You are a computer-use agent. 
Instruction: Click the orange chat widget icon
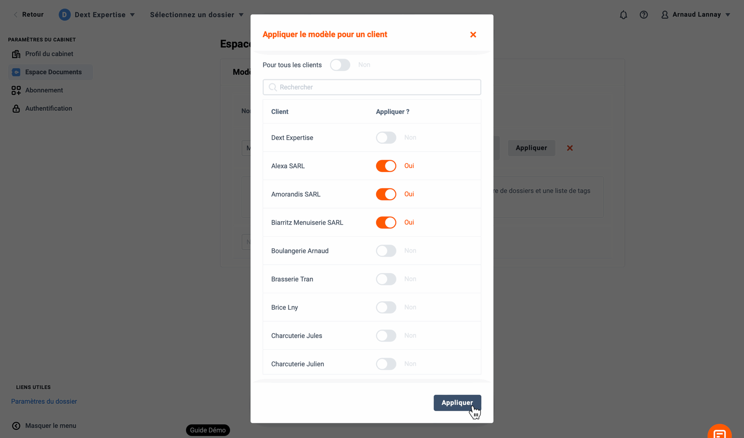[x=720, y=432]
